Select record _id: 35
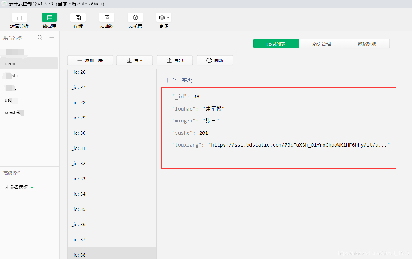 [x=111, y=209]
